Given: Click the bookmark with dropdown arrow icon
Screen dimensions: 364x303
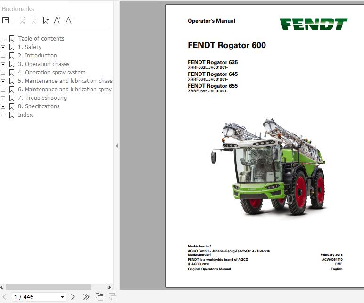Looking at the screenshot, I should tap(46, 20).
